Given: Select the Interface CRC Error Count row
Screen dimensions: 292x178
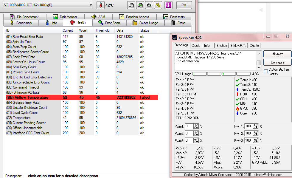Looking at the screenshot, I should coord(82,133).
